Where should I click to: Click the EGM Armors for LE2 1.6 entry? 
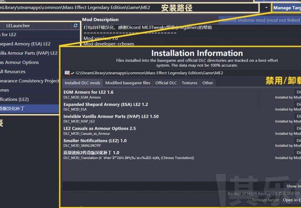click(88, 92)
